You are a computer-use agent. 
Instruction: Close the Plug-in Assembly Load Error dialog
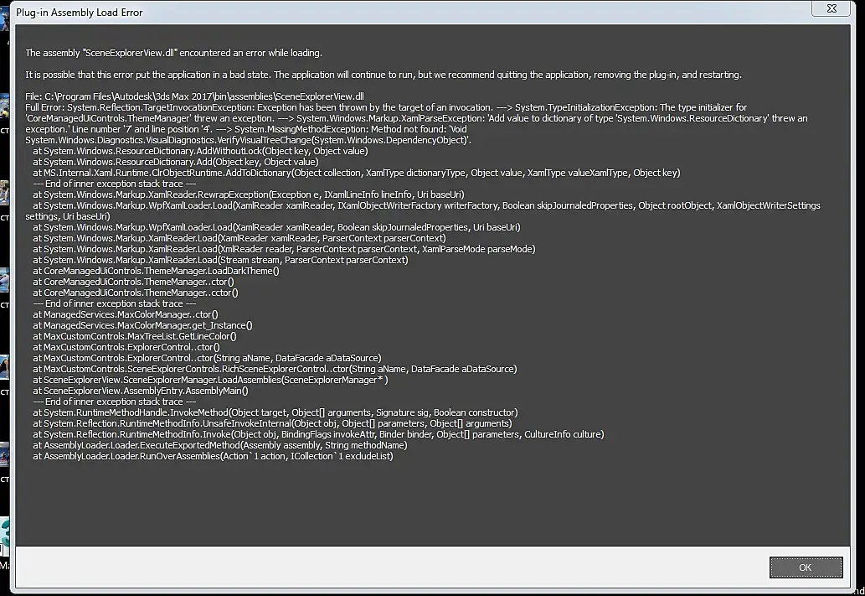(x=832, y=9)
